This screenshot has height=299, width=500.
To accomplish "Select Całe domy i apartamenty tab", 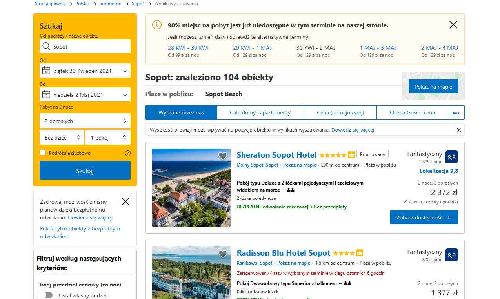I will point(260,113).
